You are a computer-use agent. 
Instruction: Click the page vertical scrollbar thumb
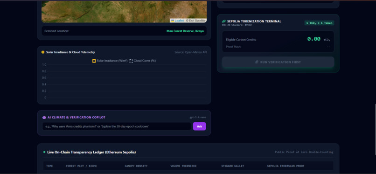(375, 129)
